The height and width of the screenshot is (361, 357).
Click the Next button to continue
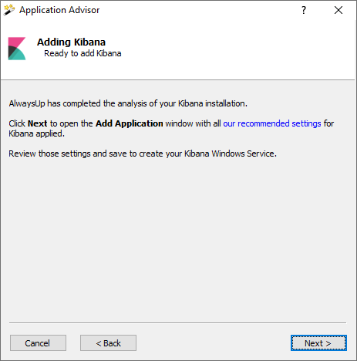click(x=318, y=343)
